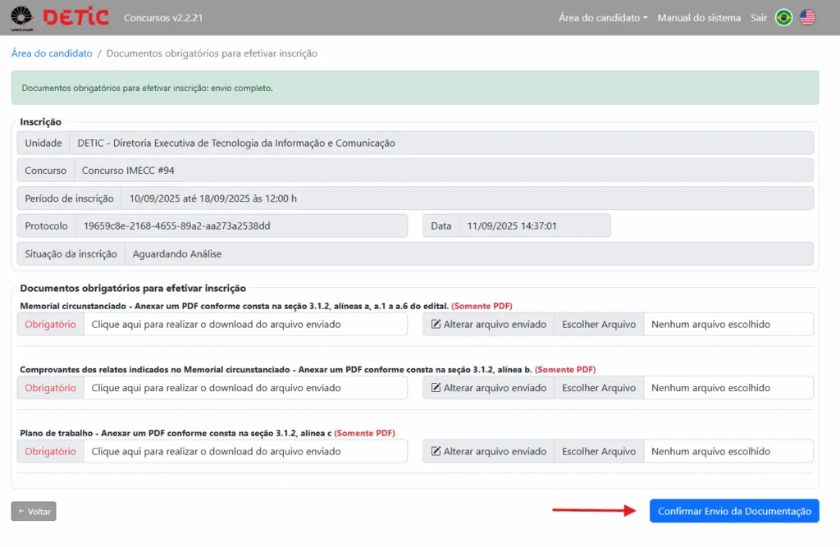Go to Área do candidato breadcrumb link
The height and width of the screenshot is (547, 840).
[x=52, y=53]
